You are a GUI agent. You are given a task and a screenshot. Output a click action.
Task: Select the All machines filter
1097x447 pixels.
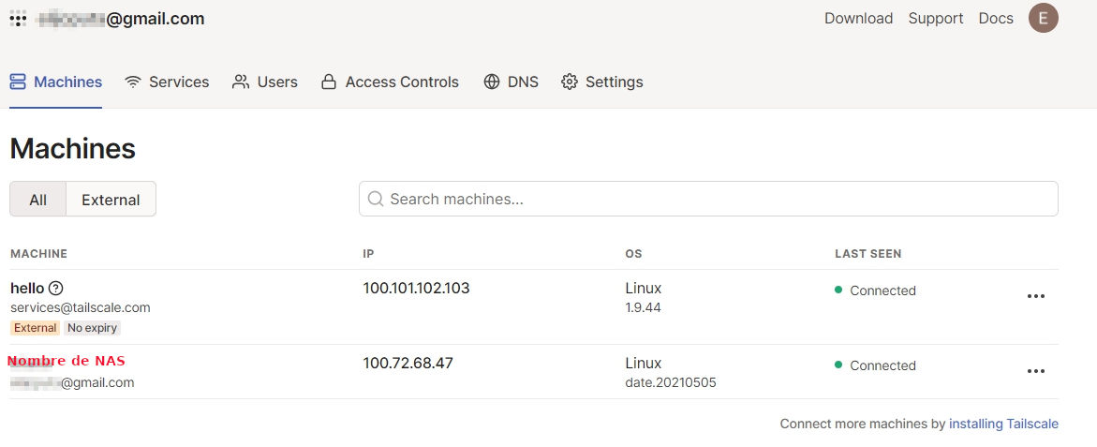(37, 200)
